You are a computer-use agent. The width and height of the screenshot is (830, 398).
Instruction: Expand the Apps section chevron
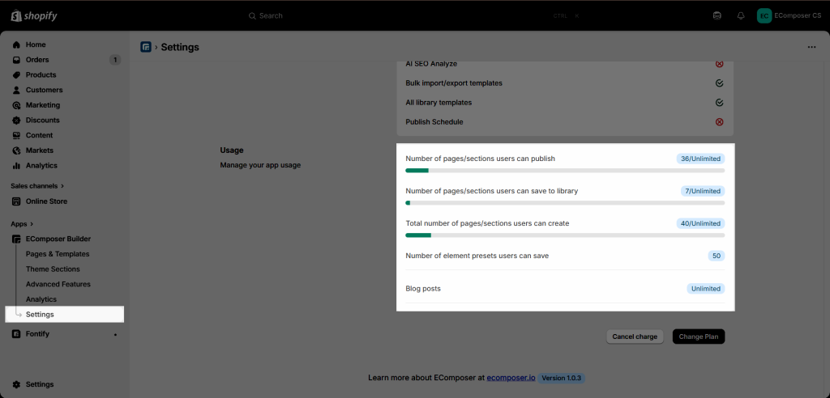tap(32, 224)
